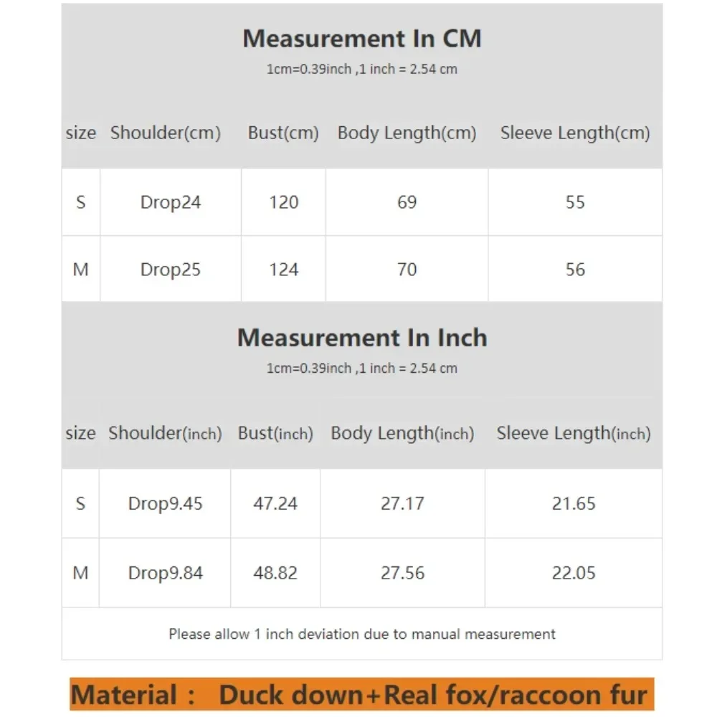
Task: Select the Drop24 shoulder cell
Action: pos(171,202)
